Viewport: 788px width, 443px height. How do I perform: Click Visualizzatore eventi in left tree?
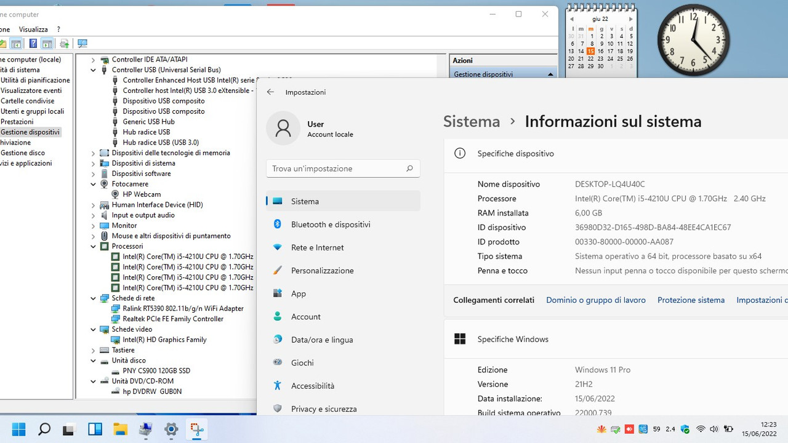click(x=31, y=90)
